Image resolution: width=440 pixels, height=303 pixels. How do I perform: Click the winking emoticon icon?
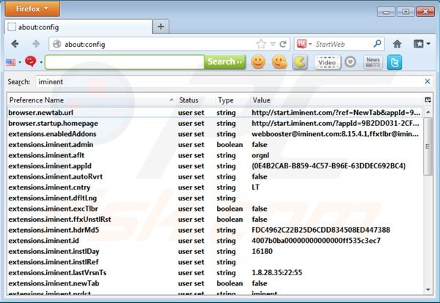pos(279,62)
